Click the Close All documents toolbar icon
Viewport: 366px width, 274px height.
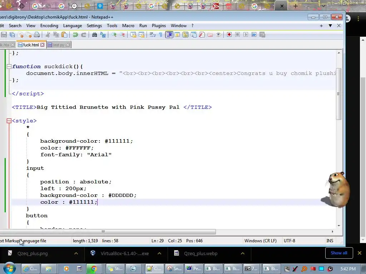click(29, 35)
